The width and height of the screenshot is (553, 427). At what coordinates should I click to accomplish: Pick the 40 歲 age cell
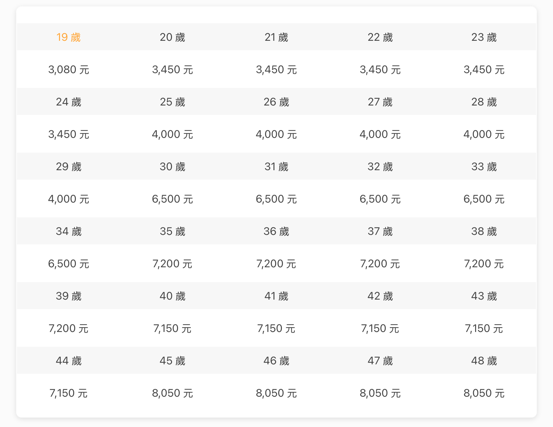(172, 296)
